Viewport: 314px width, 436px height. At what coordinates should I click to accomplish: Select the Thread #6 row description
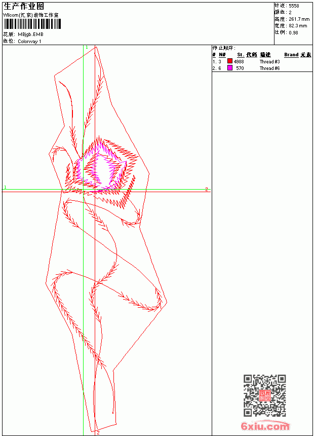pos(269,68)
